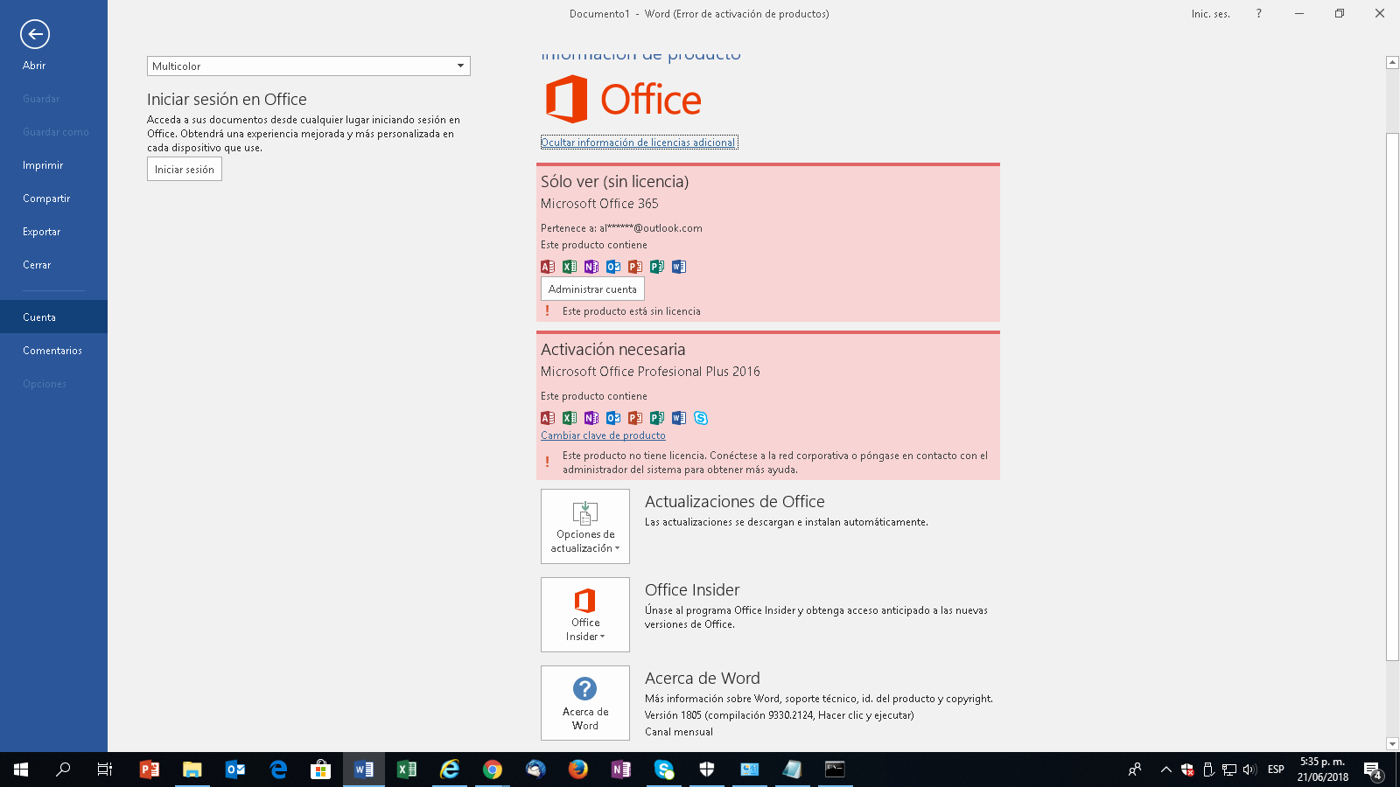Click the PowerPoint icon in the Profesional Plus 2016 row
The height and width of the screenshot is (787, 1400).
click(x=635, y=418)
